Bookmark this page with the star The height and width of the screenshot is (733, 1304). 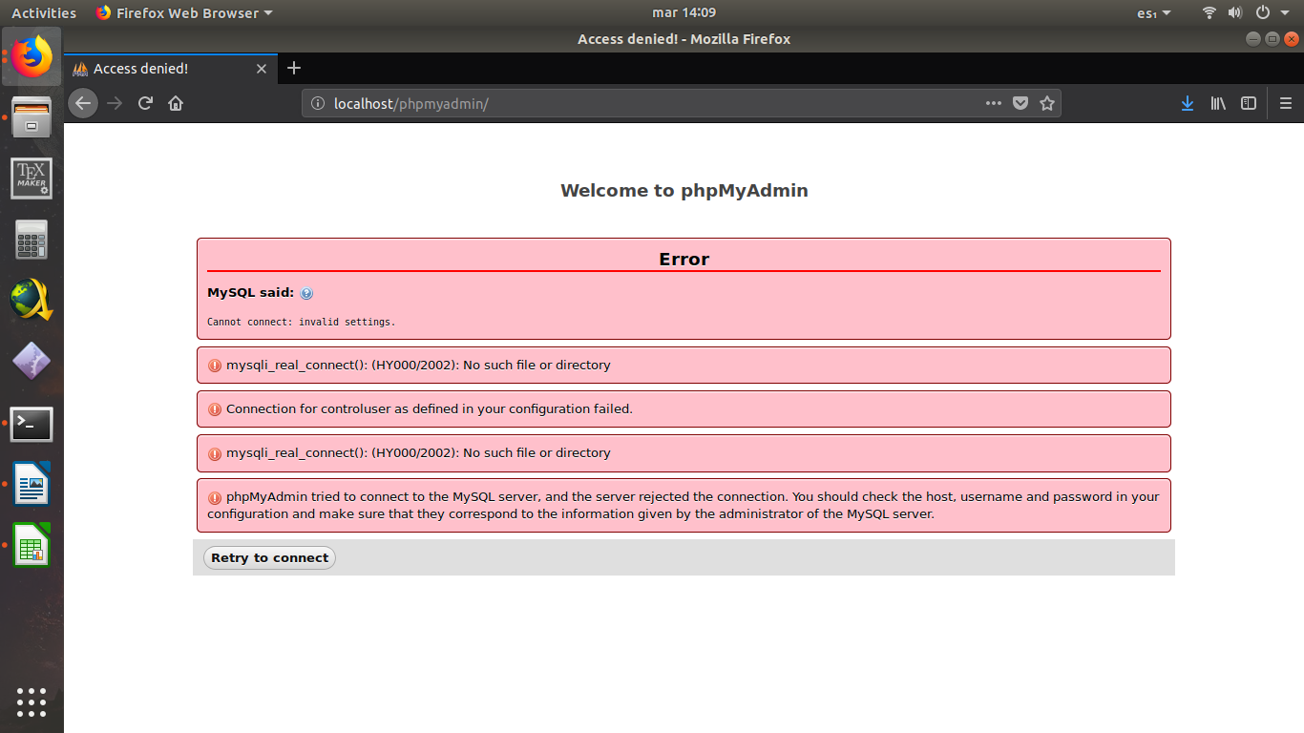1047,103
